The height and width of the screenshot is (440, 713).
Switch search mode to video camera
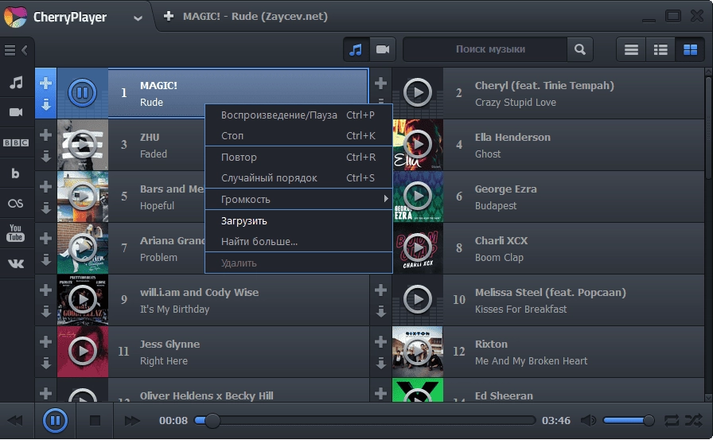[x=383, y=49]
